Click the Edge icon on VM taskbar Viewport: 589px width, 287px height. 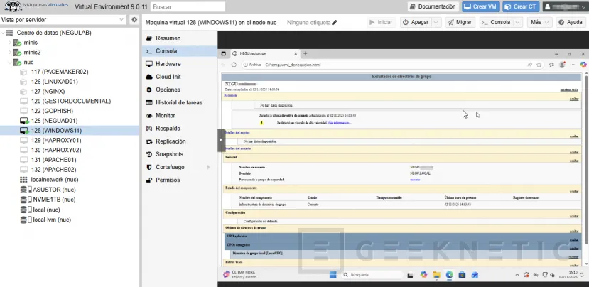[x=449, y=275]
